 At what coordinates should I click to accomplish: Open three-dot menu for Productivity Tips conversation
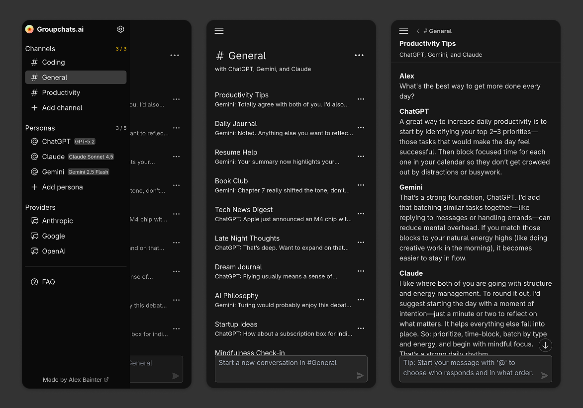click(361, 99)
